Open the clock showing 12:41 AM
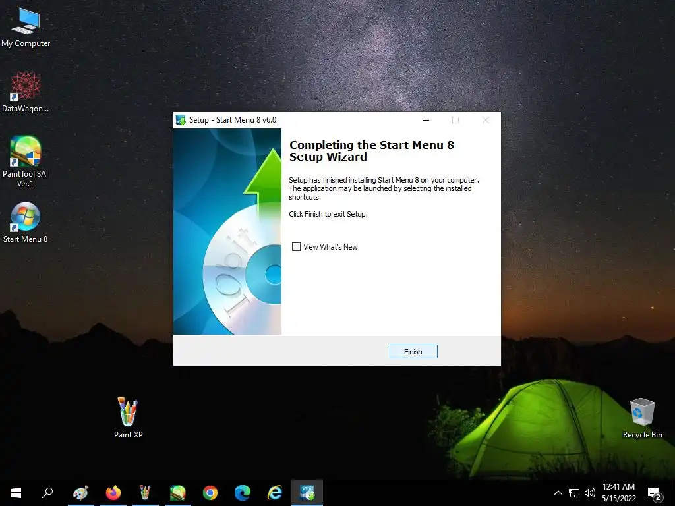The height and width of the screenshot is (506, 675). [618, 493]
